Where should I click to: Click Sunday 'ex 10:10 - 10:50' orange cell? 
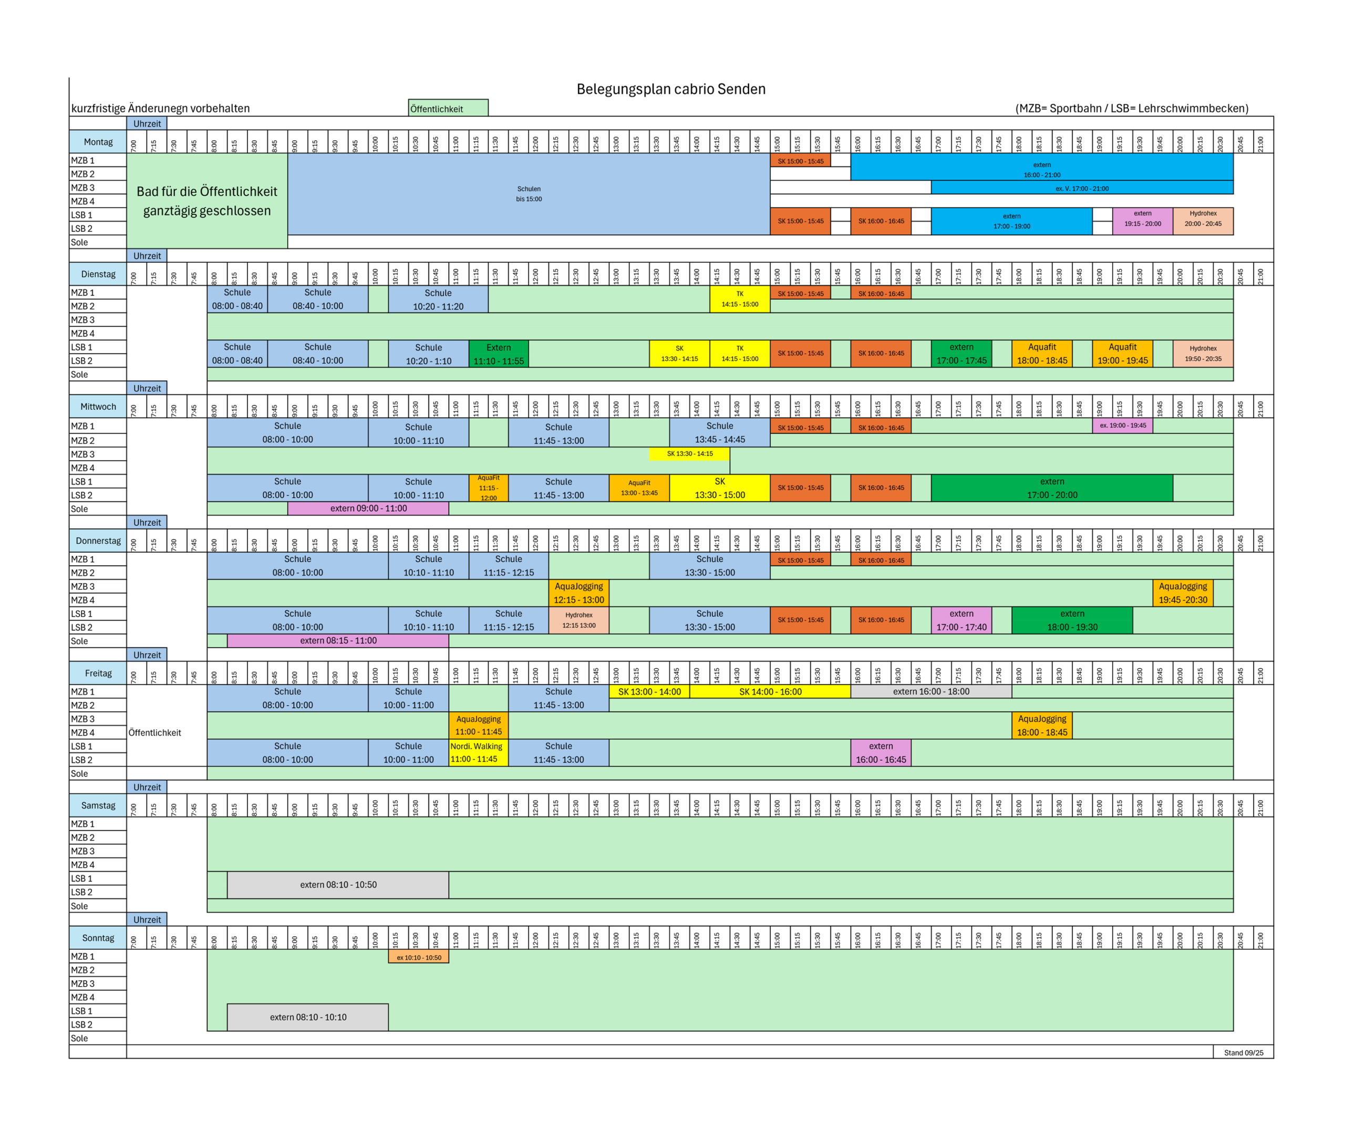tap(418, 957)
